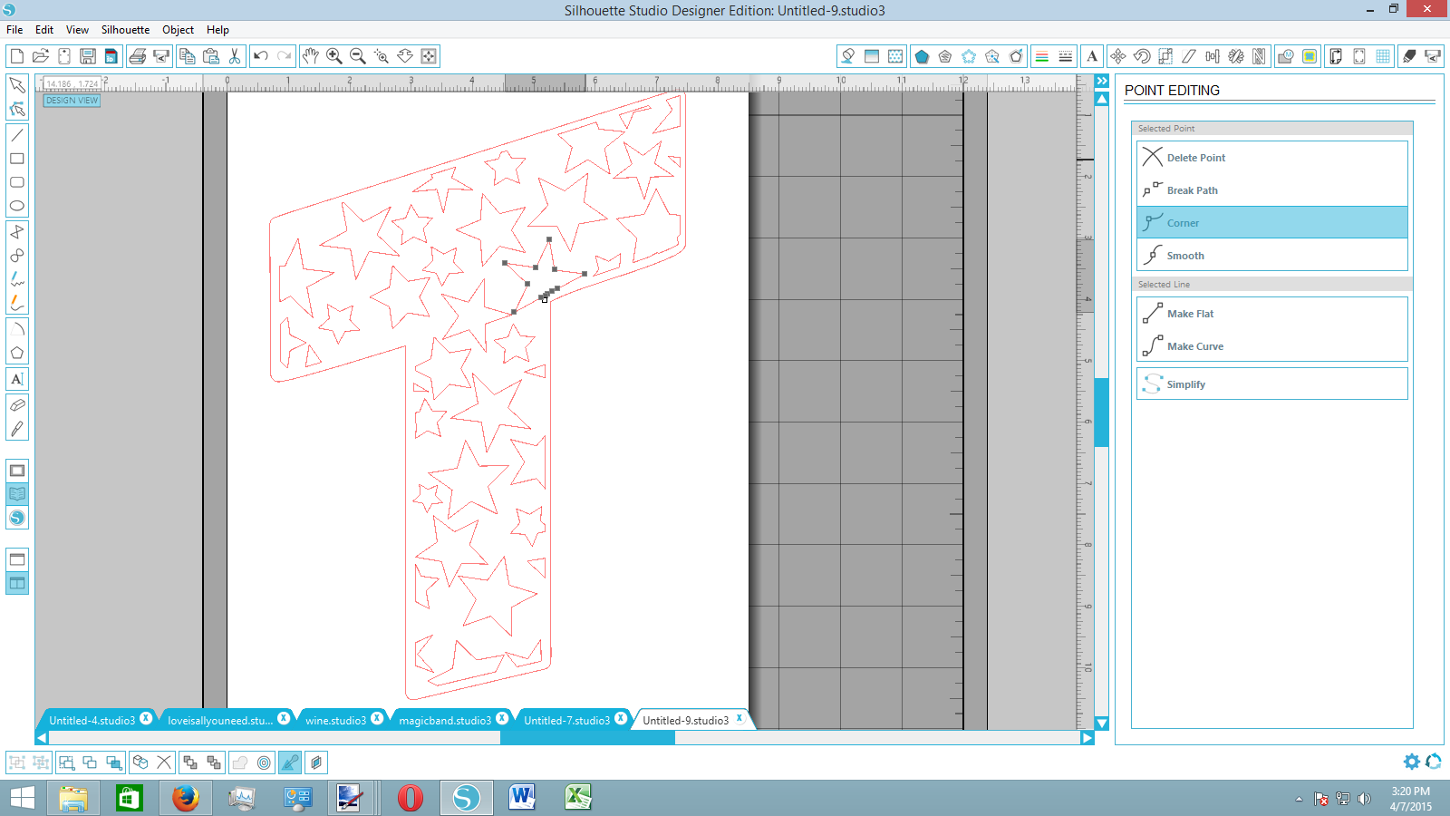This screenshot has width=1450, height=816.
Task: Save the document using the floppy disk icon
Action: [88, 56]
